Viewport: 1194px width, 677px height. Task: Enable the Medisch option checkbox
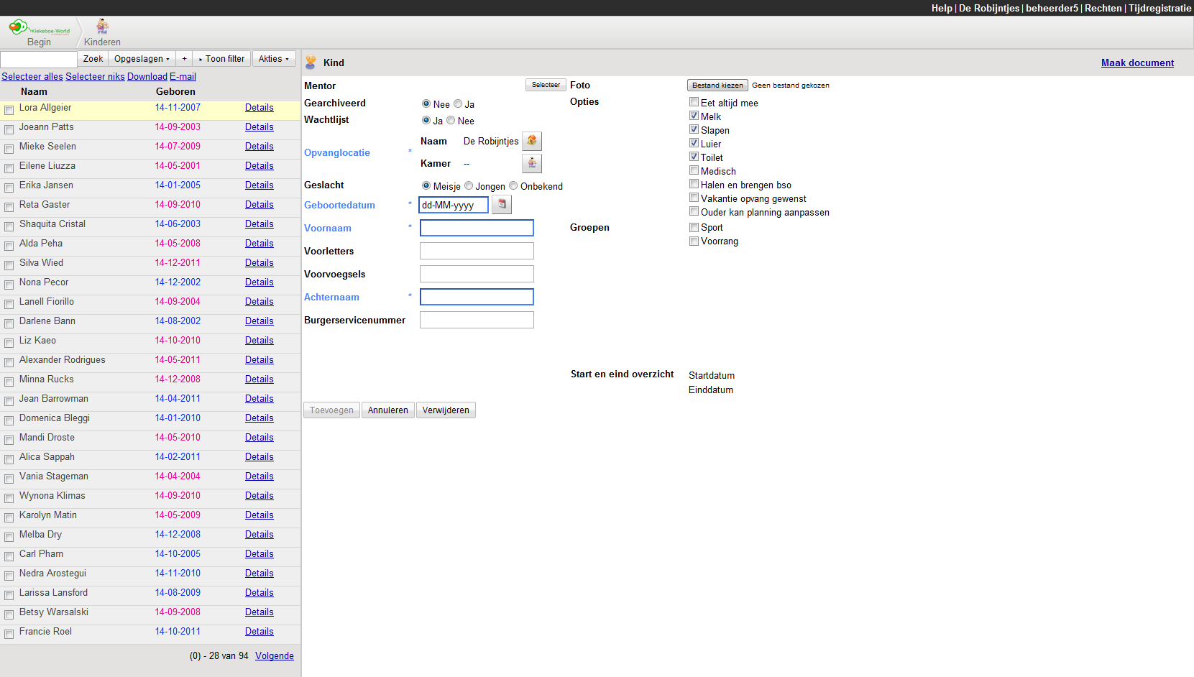tap(694, 170)
